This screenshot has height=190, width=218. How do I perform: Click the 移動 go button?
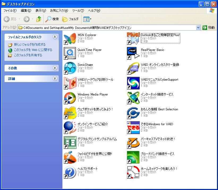point(208,28)
